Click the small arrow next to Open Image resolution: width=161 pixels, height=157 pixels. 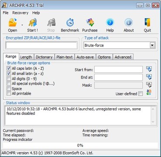pyautogui.click(x=22, y=25)
